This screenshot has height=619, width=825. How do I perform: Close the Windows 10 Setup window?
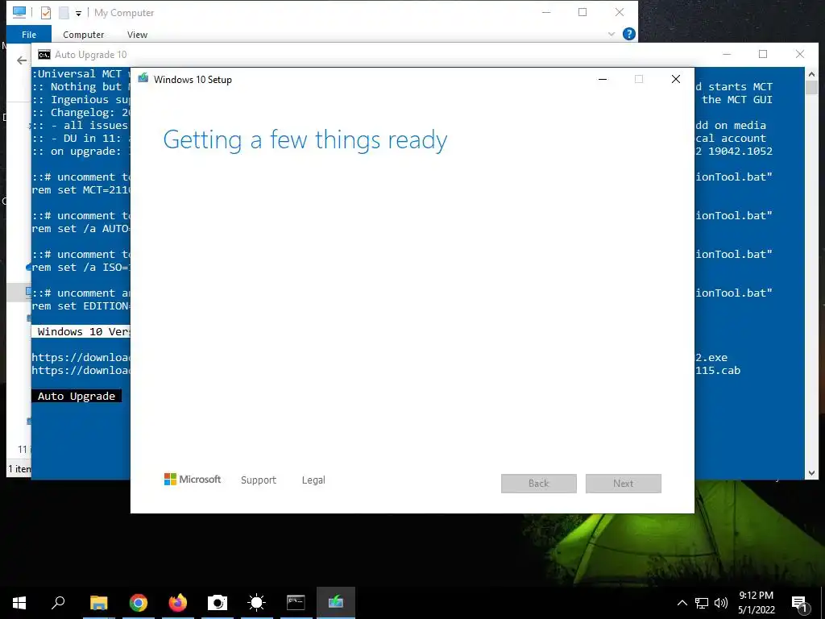(x=676, y=79)
